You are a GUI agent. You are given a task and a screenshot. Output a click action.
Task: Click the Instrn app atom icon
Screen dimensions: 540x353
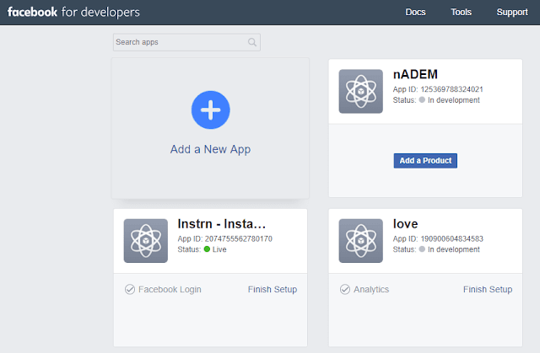click(146, 240)
